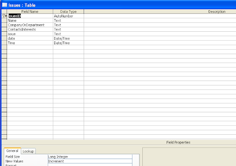Click the issues : Table title bar text
236x166 pixels.
tap(22, 5)
